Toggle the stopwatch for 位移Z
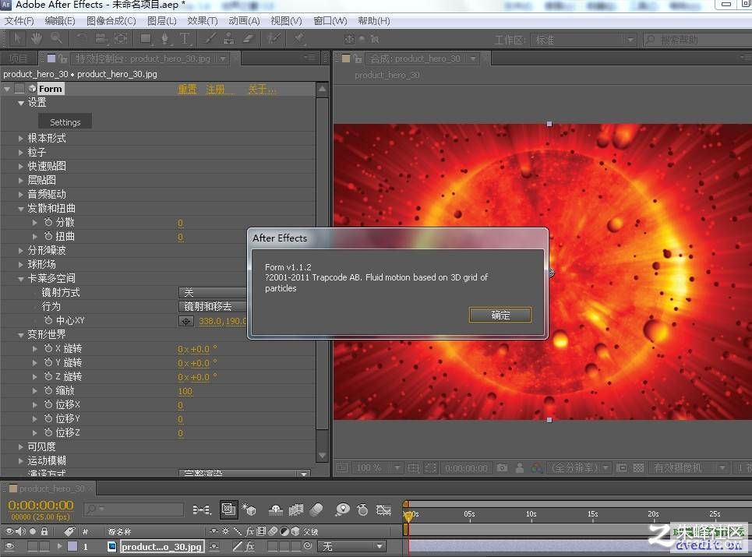This screenshot has height=557, width=752. (48, 432)
